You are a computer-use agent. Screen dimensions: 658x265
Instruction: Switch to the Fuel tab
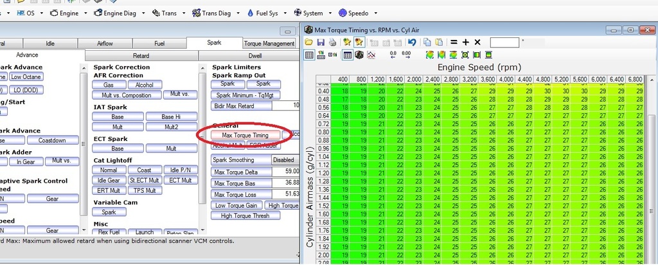[x=159, y=43]
